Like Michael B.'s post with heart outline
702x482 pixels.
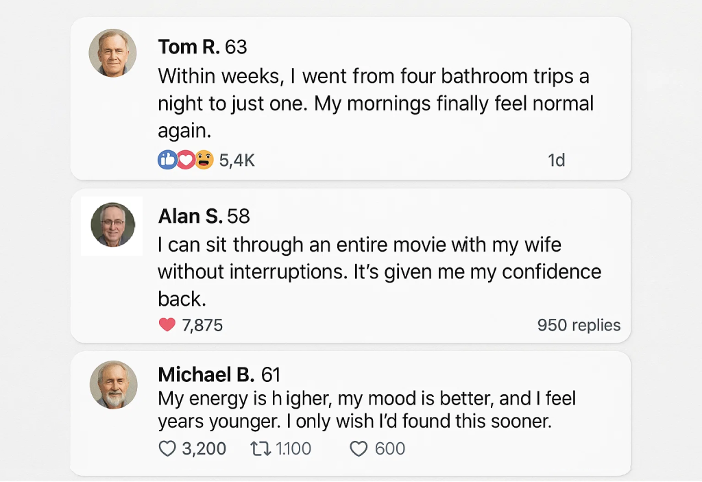point(167,448)
